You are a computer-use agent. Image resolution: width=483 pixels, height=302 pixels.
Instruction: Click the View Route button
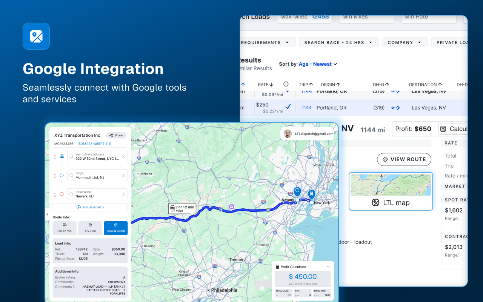(x=404, y=159)
